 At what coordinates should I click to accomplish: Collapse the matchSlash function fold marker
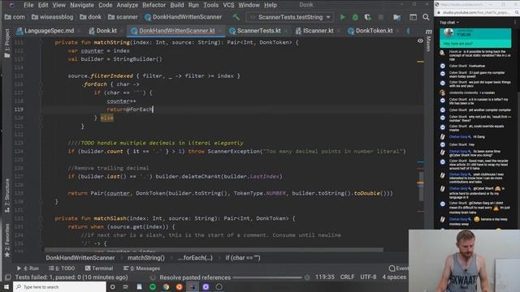[x=41, y=218]
